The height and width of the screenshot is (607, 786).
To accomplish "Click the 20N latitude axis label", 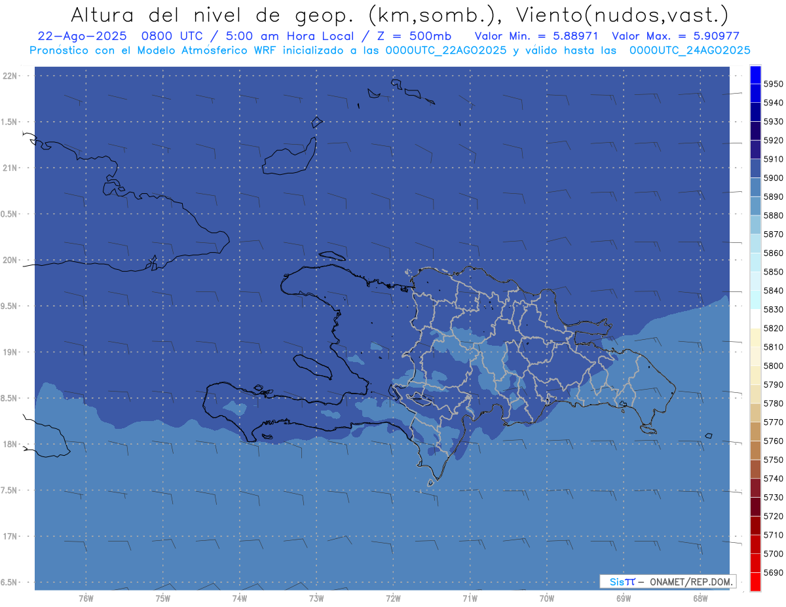I will pos(10,260).
